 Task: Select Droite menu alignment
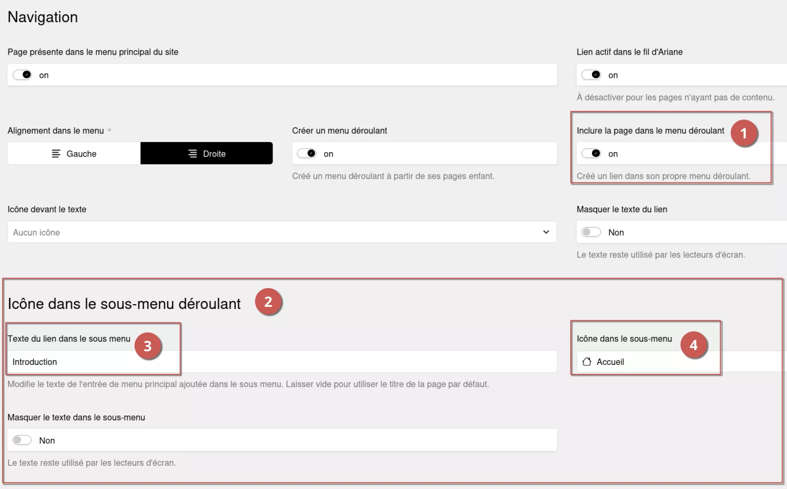(206, 153)
